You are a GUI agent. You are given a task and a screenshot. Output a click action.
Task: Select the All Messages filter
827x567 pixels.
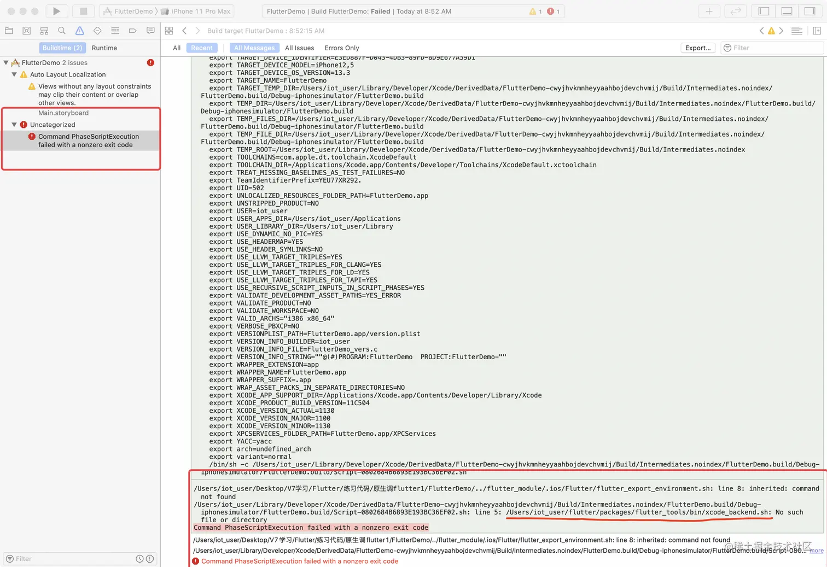tap(254, 48)
